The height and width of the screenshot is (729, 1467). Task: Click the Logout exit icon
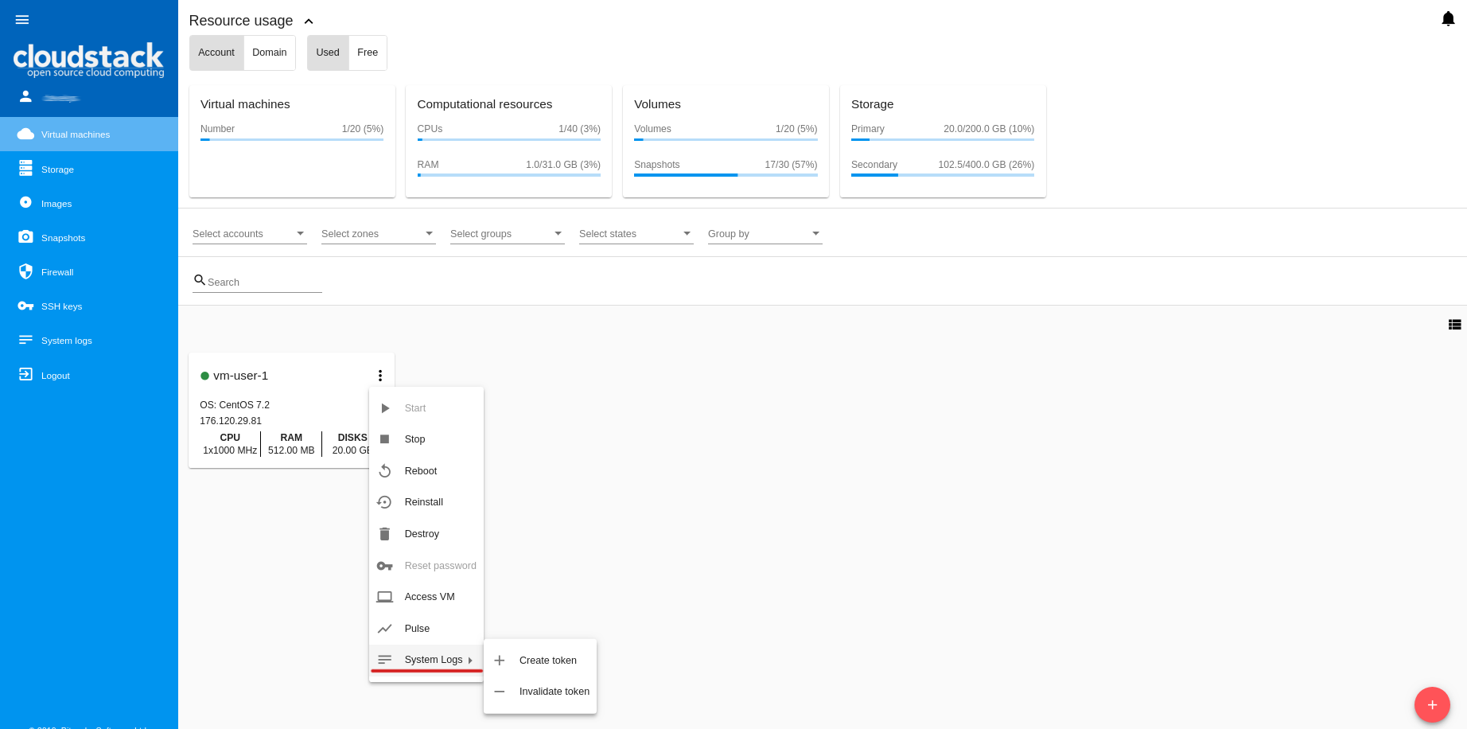[x=25, y=374]
